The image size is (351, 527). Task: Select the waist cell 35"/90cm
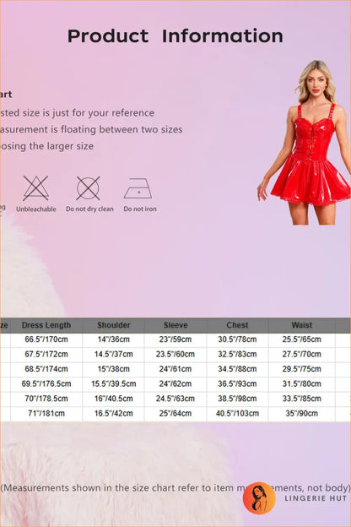coord(301,413)
